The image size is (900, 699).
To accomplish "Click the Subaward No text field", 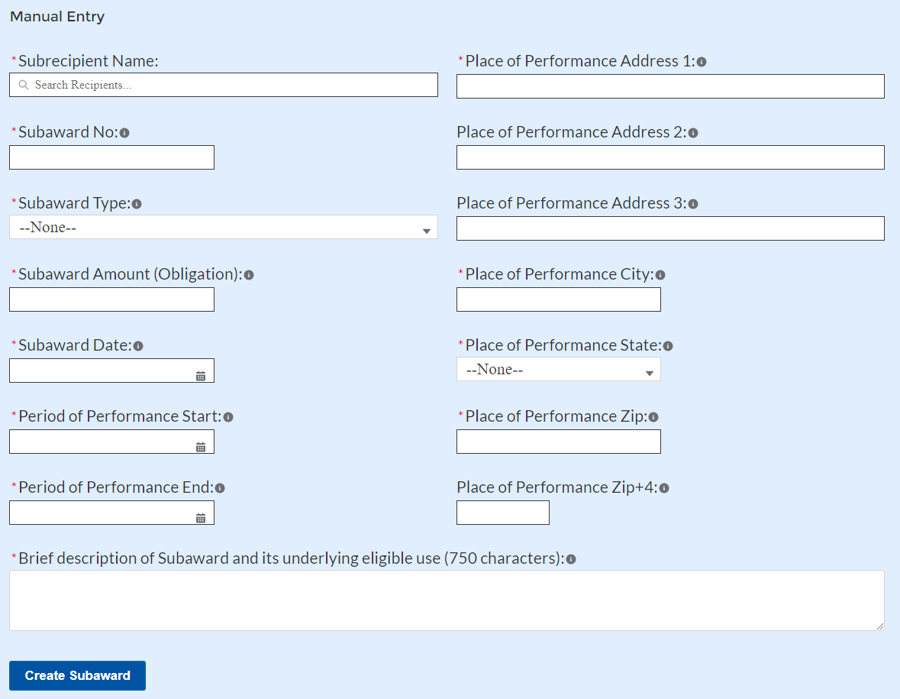I will click(x=111, y=157).
